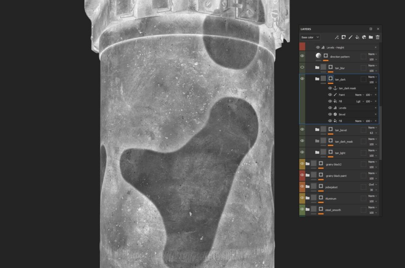This screenshot has height=268, width=405.
Task: Open the Base color channel dropdown
Action: 310,37
